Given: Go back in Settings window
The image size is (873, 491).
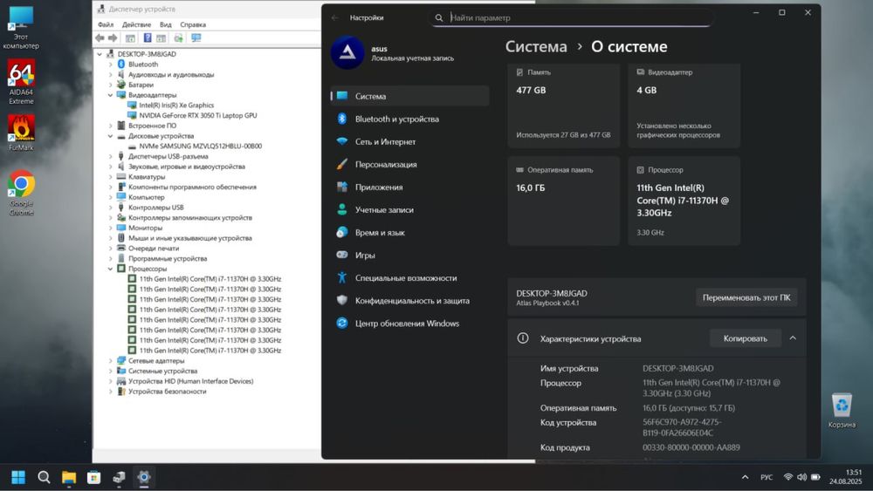Looking at the screenshot, I should 334,17.
